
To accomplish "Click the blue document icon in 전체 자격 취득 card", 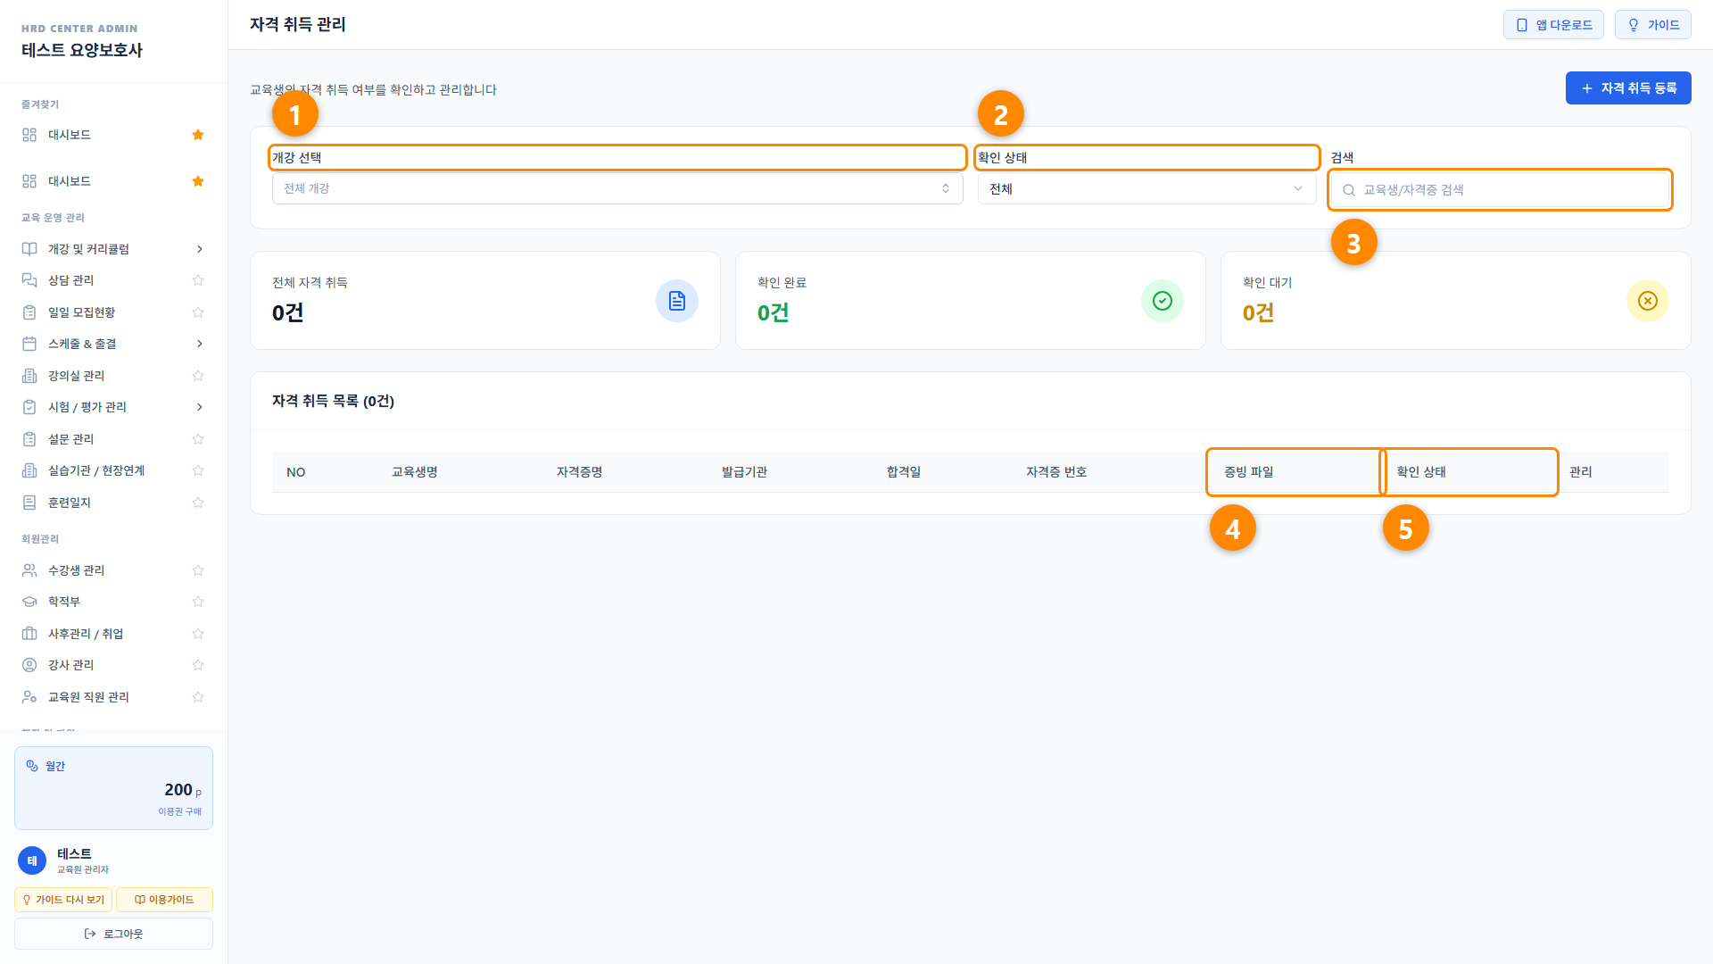I will [x=677, y=301].
